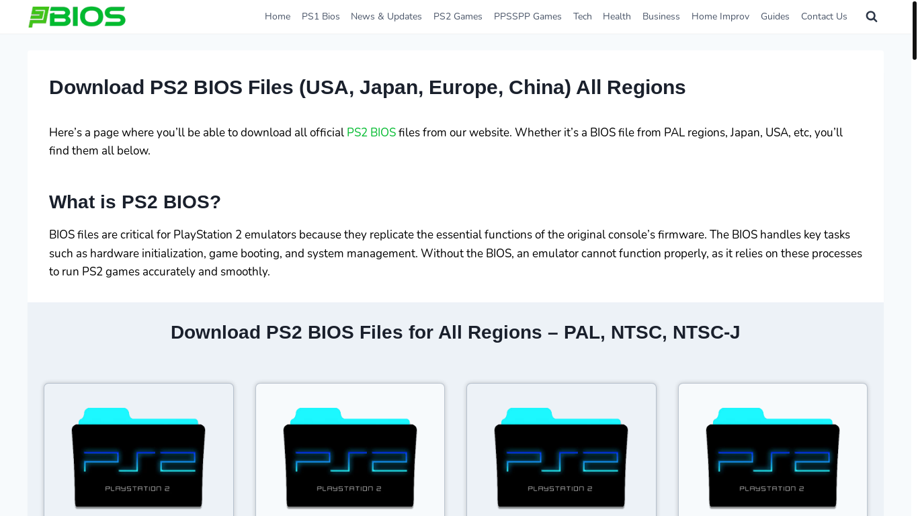The height and width of the screenshot is (516, 918).
Task: Click the 'Download PS2 BIOS Files for All Regions' heading
Action: pyautogui.click(x=456, y=333)
